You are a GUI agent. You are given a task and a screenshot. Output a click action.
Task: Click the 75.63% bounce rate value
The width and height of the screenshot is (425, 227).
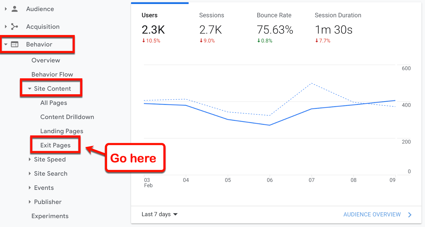coord(275,30)
